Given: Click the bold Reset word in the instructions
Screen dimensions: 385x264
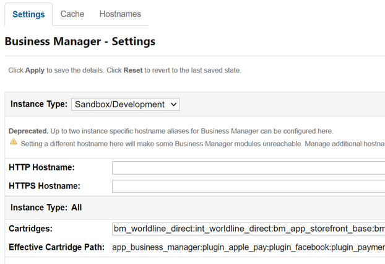Looking at the screenshot, I should [133, 71].
